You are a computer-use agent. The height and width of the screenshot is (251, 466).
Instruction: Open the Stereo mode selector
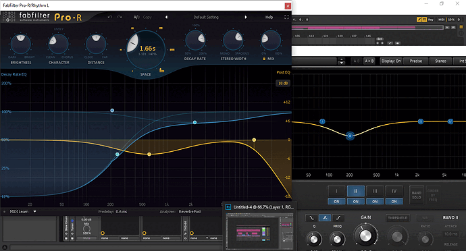point(440,61)
